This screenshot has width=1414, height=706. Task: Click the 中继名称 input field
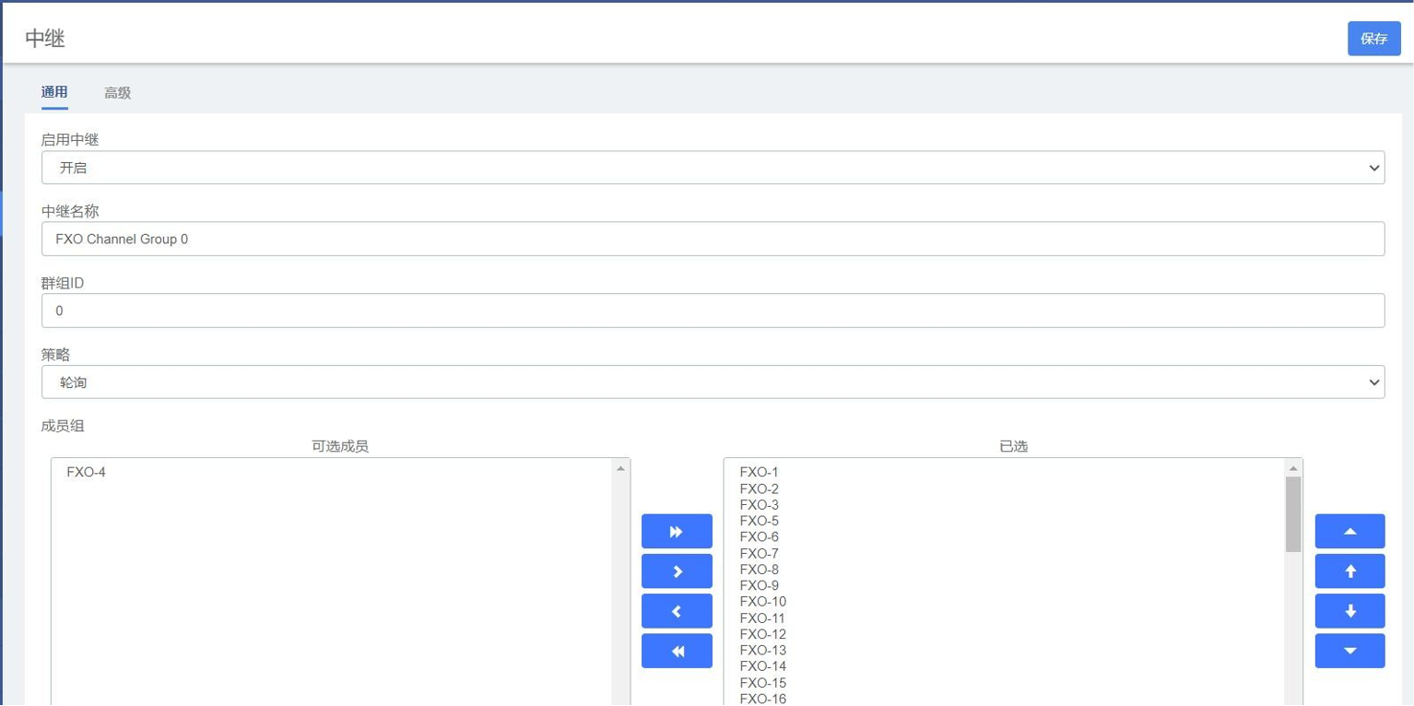(713, 239)
